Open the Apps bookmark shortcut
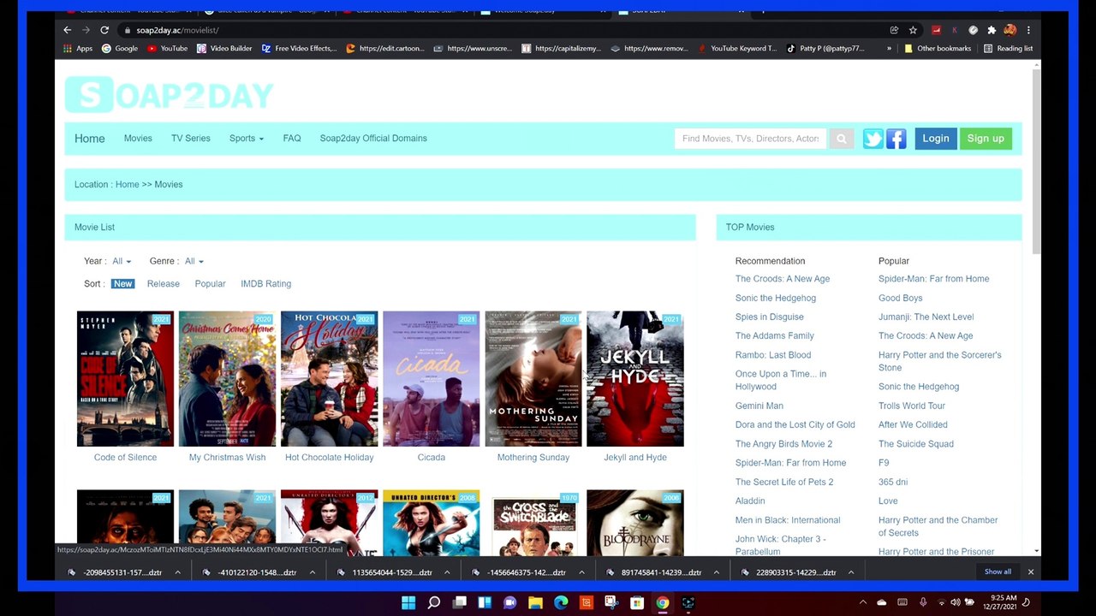The width and height of the screenshot is (1096, 616). point(77,49)
